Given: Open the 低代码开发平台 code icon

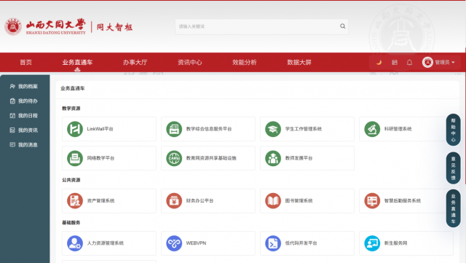Looking at the screenshot, I should click(273, 243).
